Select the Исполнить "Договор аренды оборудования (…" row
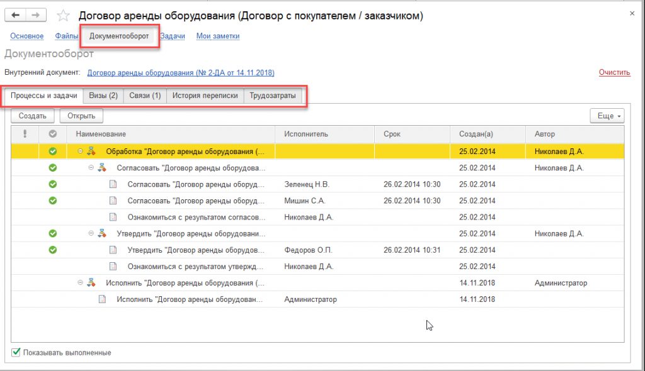The height and width of the screenshot is (371, 645). click(x=317, y=283)
